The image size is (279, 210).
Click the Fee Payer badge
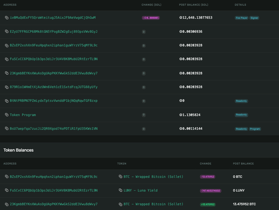(242, 18)
